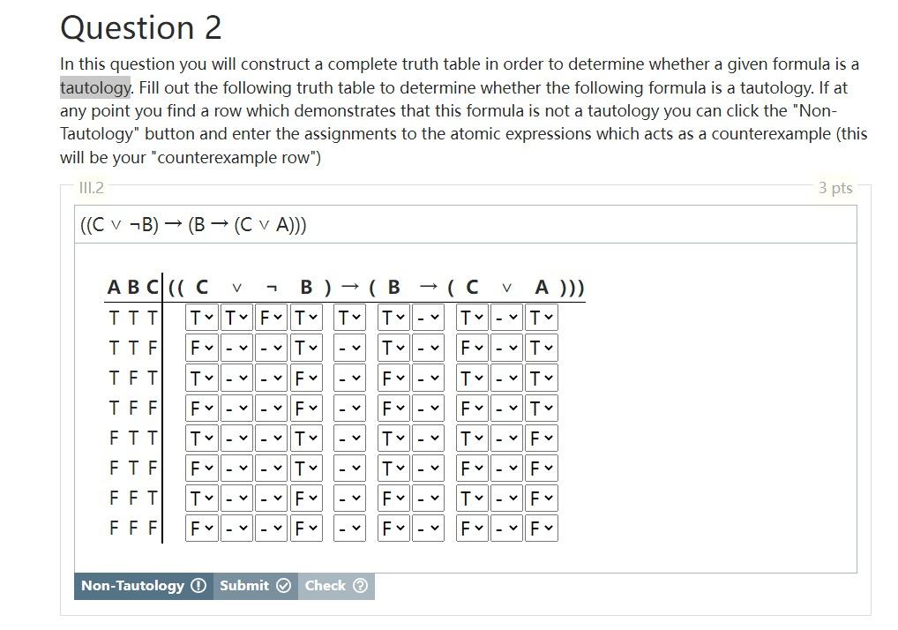Open the B dropdown after → in row TFT
Screen dimensions: 898x630
coord(393,377)
